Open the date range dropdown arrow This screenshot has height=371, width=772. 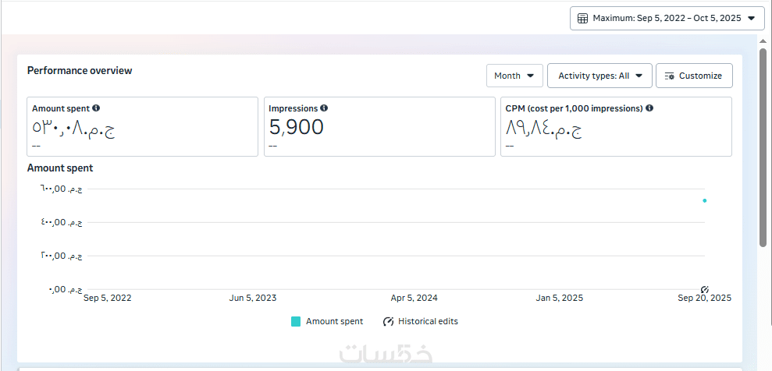(x=751, y=18)
